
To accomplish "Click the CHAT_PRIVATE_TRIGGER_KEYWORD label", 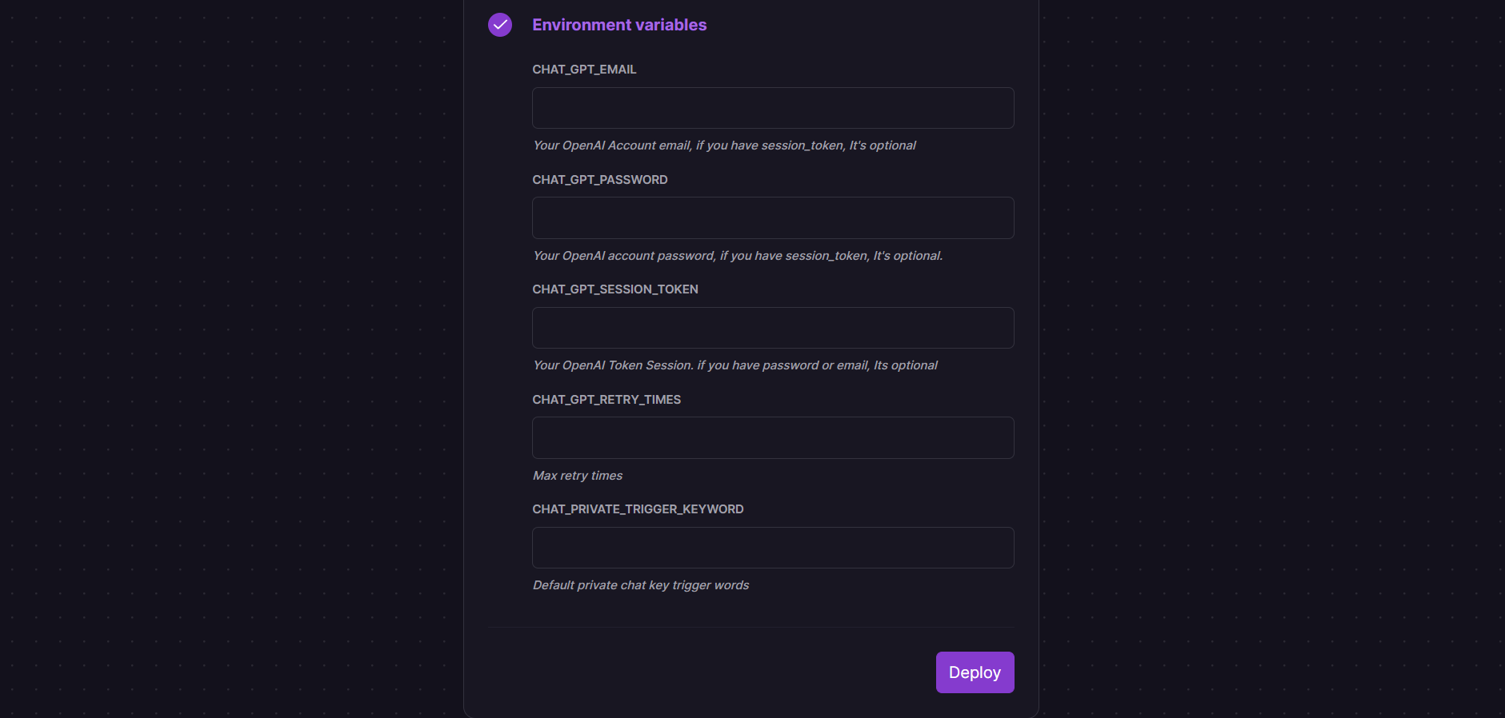I will (x=638, y=509).
